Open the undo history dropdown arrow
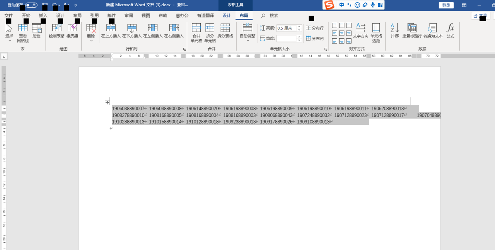This screenshot has width=495, height=250. 59,5
